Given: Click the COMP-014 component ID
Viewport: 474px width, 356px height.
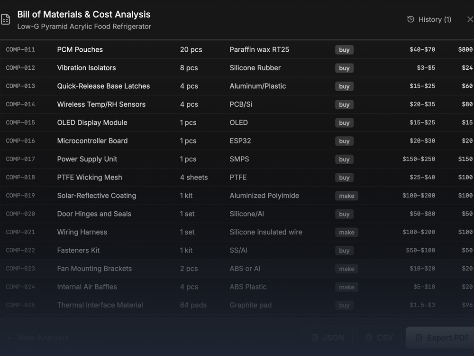Looking at the screenshot, I should (x=20, y=104).
